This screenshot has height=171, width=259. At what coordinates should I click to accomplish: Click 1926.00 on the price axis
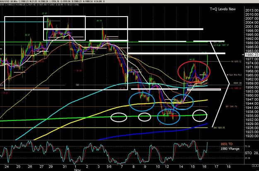tap(252, 128)
